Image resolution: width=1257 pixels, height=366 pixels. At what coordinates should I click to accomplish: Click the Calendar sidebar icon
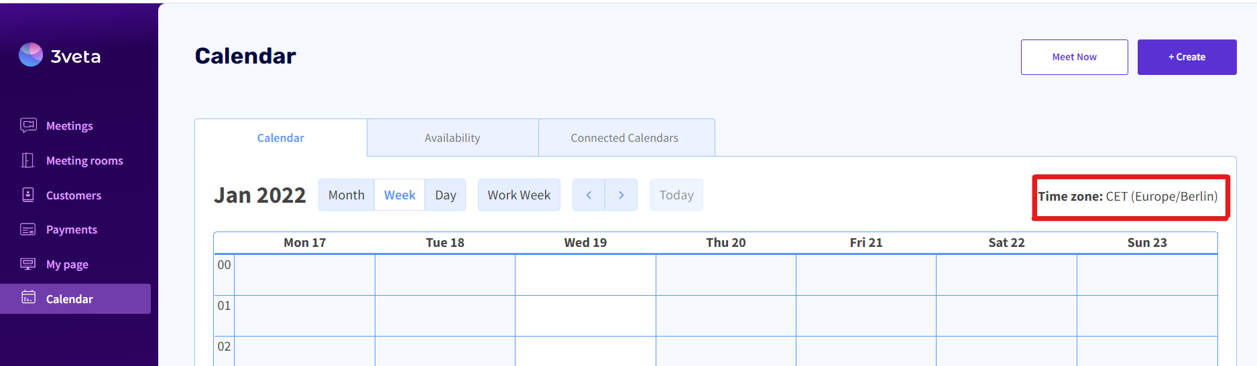coord(28,298)
